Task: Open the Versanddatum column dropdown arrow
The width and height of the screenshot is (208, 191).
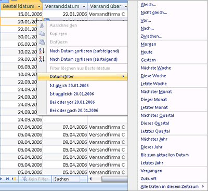Action: click(84, 7)
